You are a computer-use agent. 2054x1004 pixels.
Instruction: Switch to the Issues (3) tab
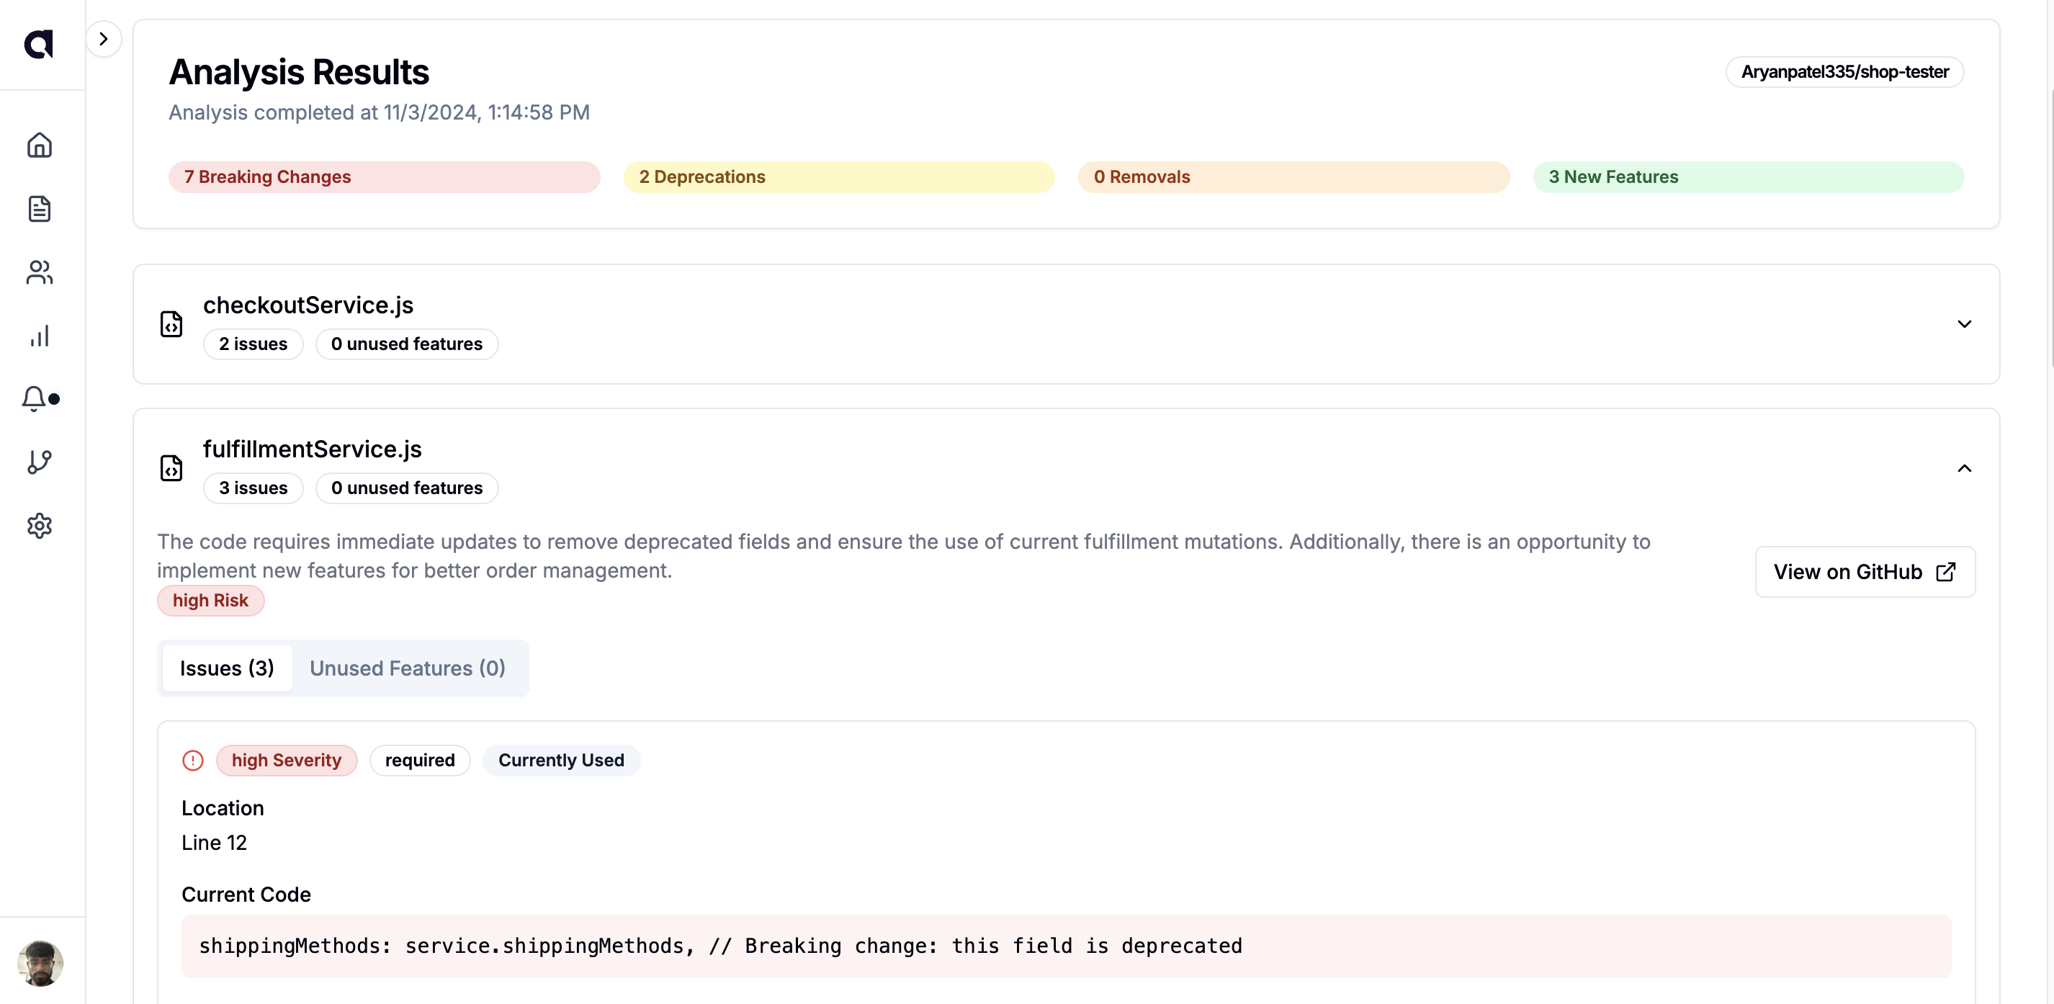(226, 668)
